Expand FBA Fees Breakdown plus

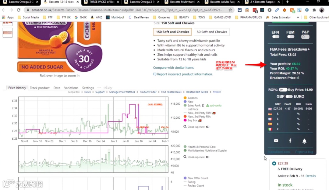309,49
